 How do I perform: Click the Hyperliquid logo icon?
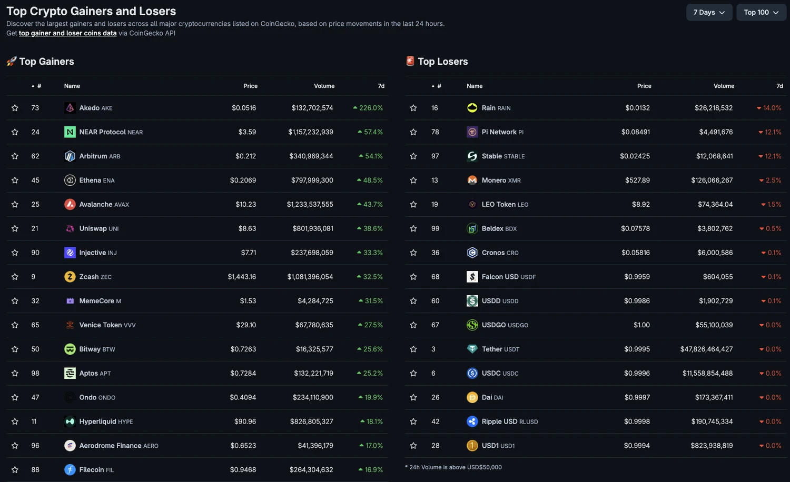70,421
